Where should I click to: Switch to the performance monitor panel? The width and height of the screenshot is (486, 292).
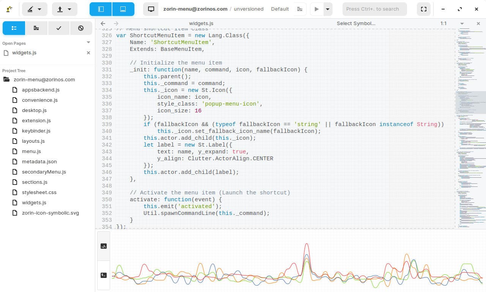point(104,246)
